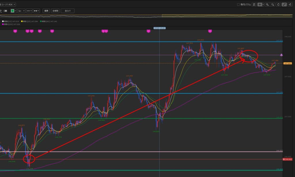The image size is (295, 177).
Task: Click the low price label 146.733
Action: 58,137
